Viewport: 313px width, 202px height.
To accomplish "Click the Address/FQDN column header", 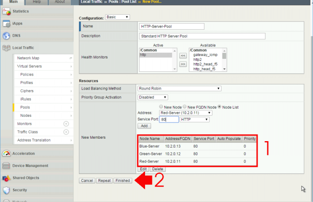I will pos(178,139).
